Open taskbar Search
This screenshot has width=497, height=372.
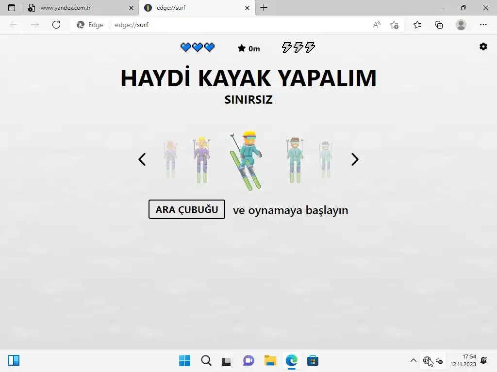pos(206,360)
